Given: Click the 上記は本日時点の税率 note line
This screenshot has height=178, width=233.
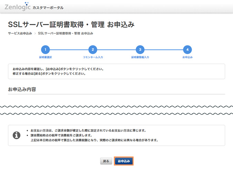Looking at the screenshot, I should (94, 140).
